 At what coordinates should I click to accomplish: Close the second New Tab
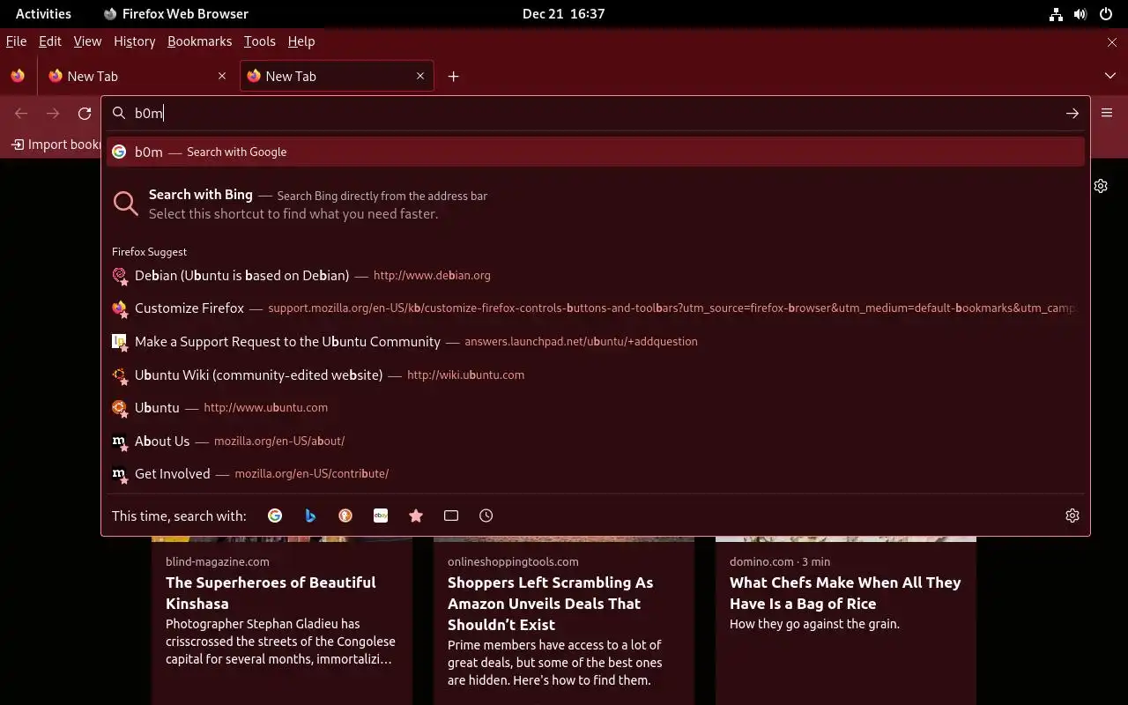coord(420,76)
